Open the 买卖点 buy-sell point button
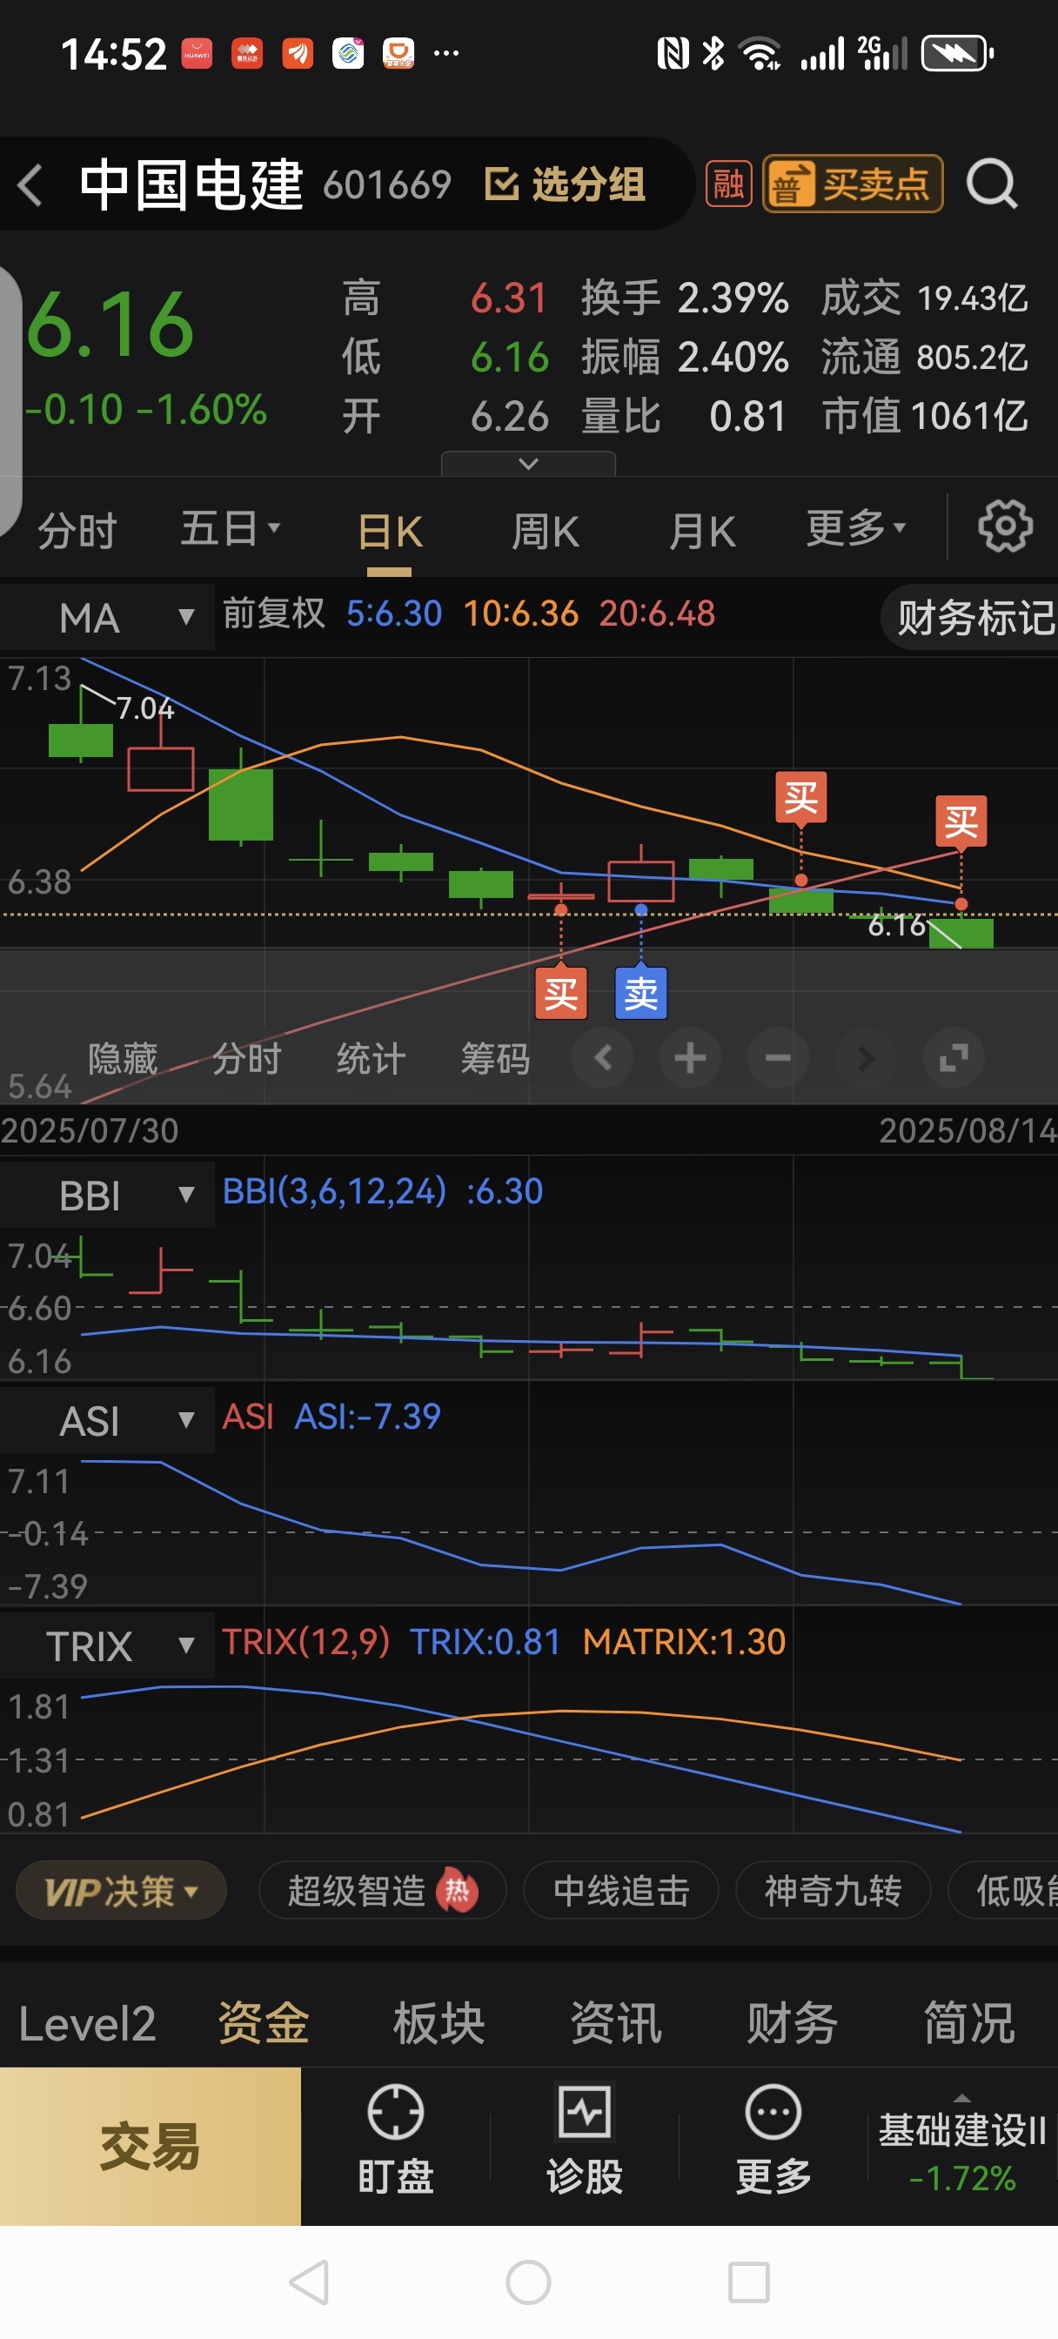This screenshot has width=1058, height=2339. [853, 184]
